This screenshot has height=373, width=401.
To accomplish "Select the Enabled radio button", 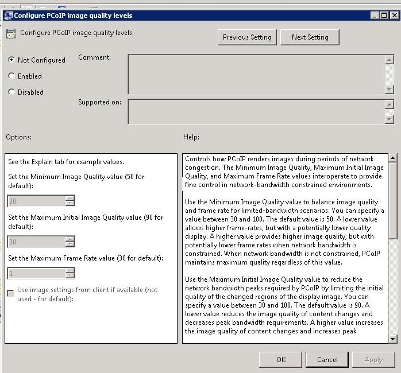I will (11, 76).
